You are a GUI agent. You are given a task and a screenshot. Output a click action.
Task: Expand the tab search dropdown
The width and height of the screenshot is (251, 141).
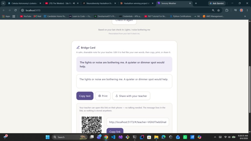point(3,3)
